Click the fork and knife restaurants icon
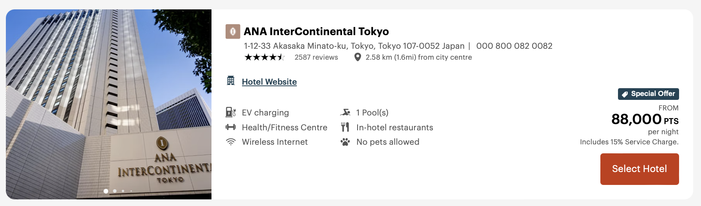 click(345, 127)
